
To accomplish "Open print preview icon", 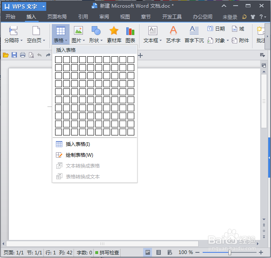I will tap(31, 55).
